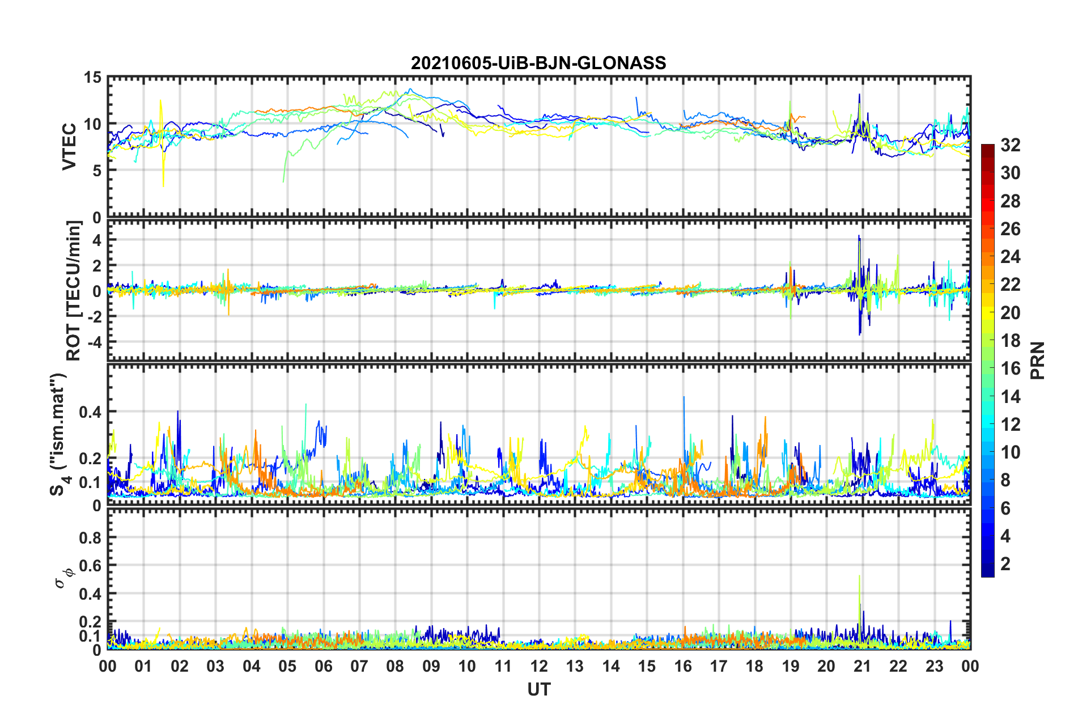Click x-axis tick label 04

[x=252, y=666]
